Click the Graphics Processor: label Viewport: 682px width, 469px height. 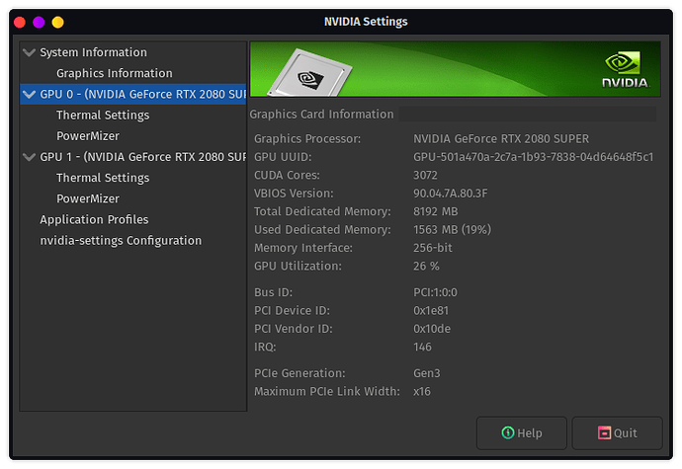[x=307, y=138]
